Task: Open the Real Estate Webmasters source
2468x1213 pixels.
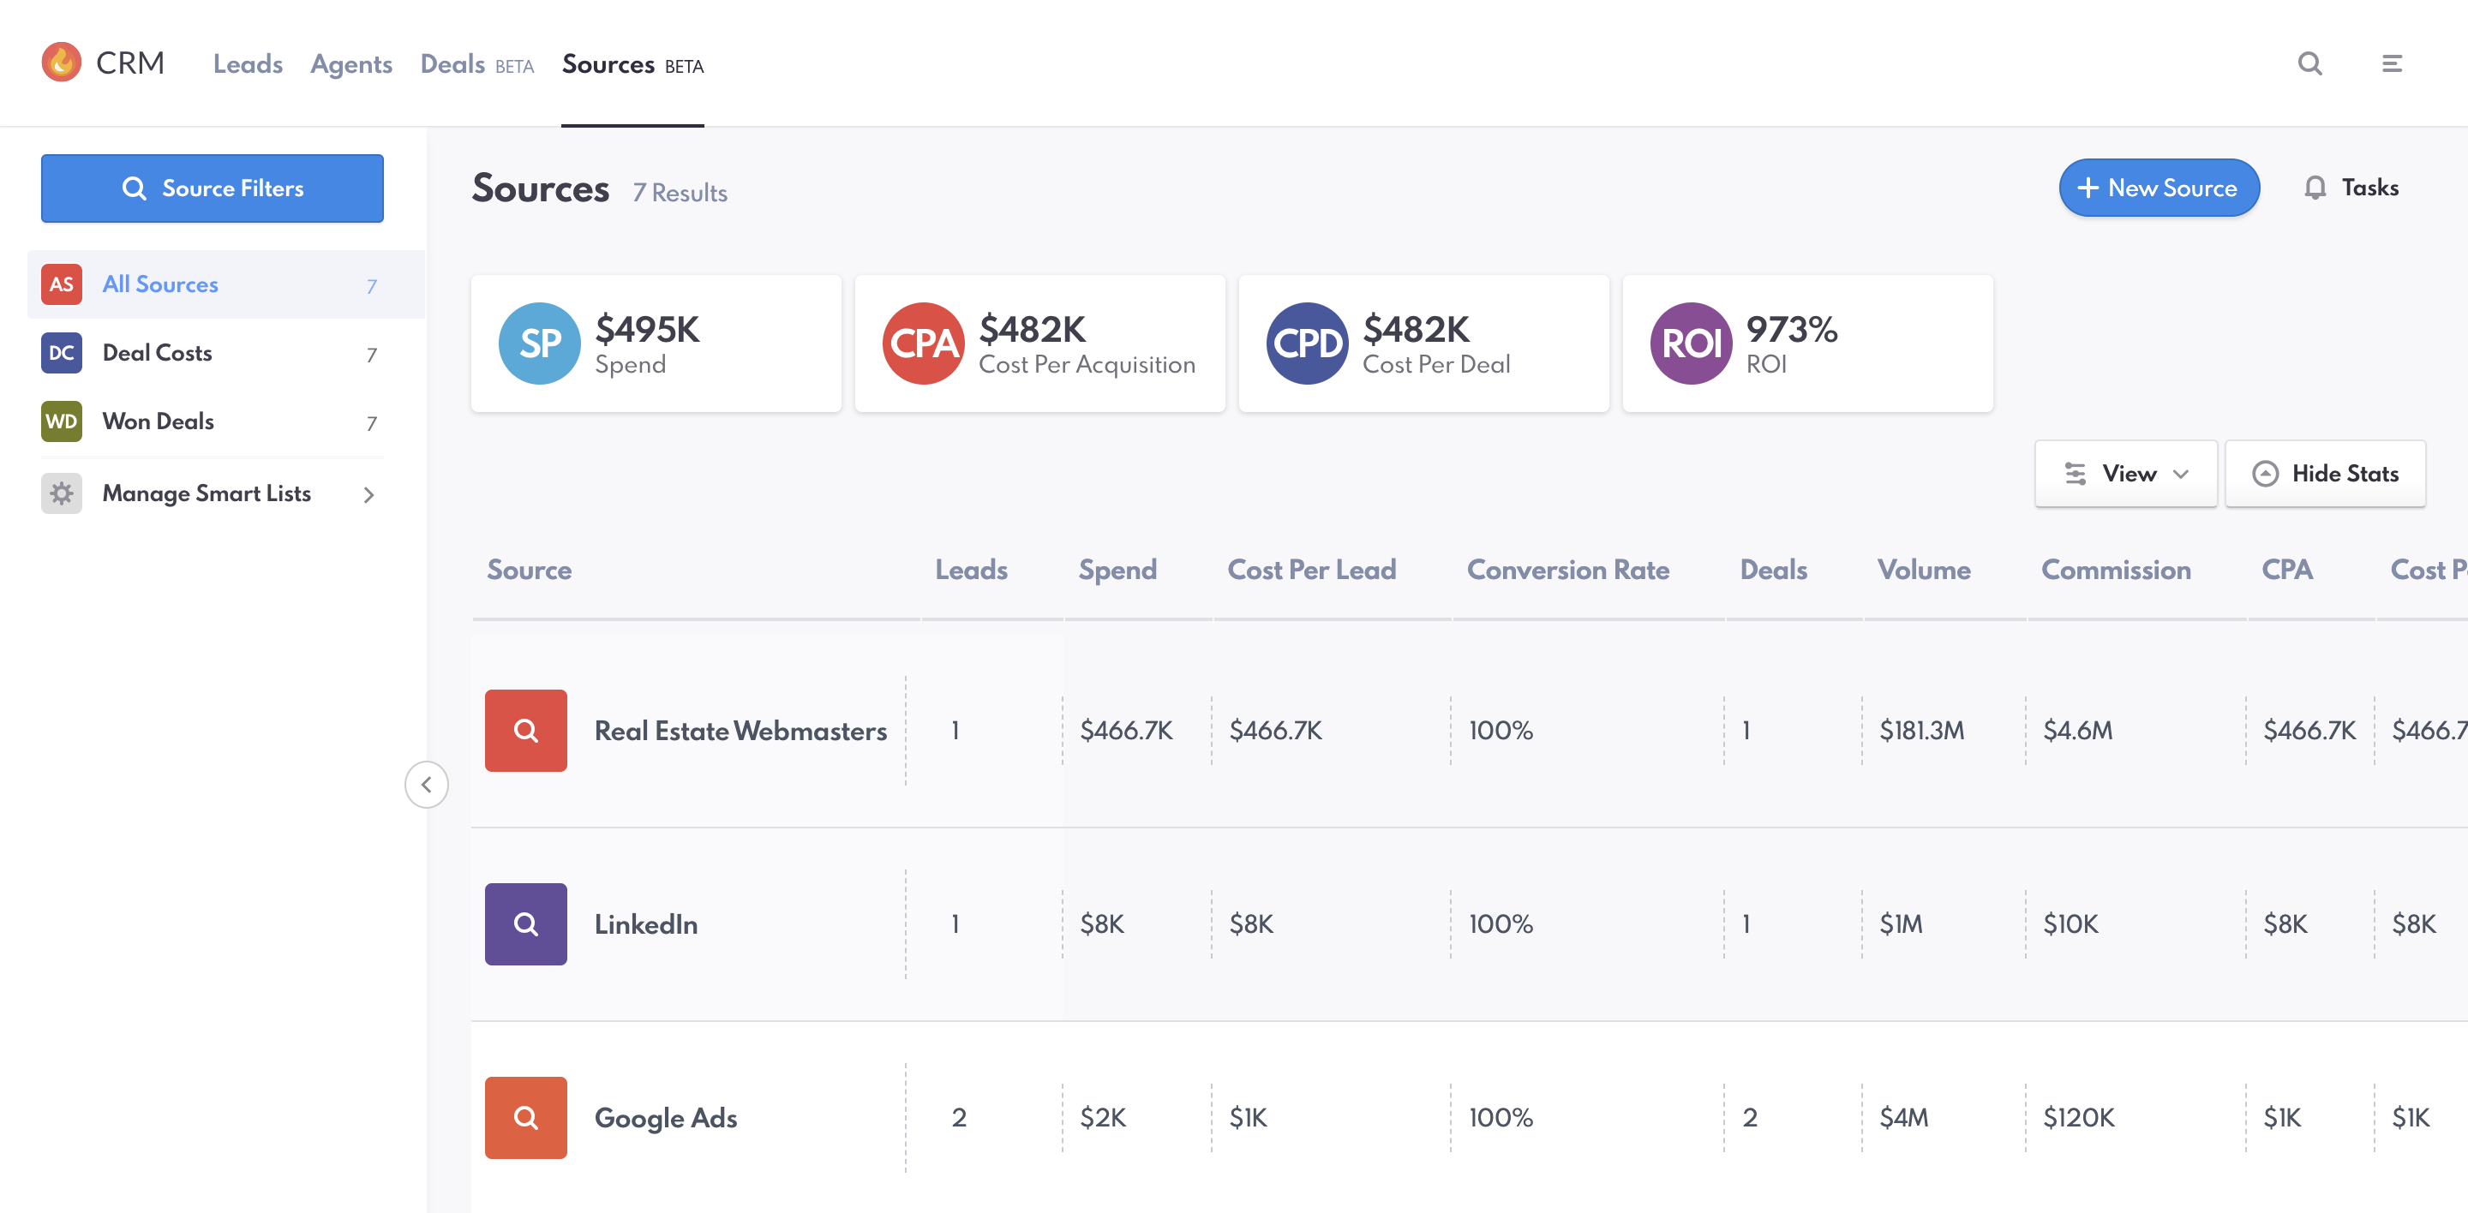Action: 740,731
